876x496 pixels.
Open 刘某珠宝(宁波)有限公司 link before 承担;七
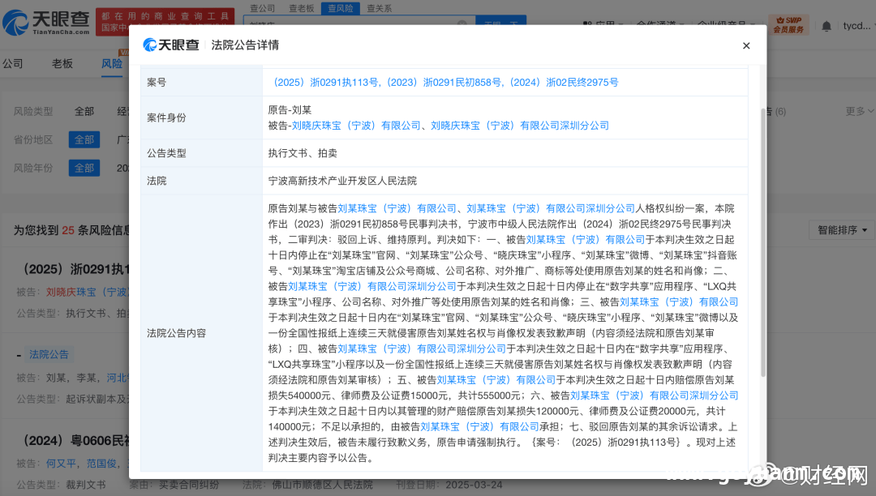pos(479,427)
